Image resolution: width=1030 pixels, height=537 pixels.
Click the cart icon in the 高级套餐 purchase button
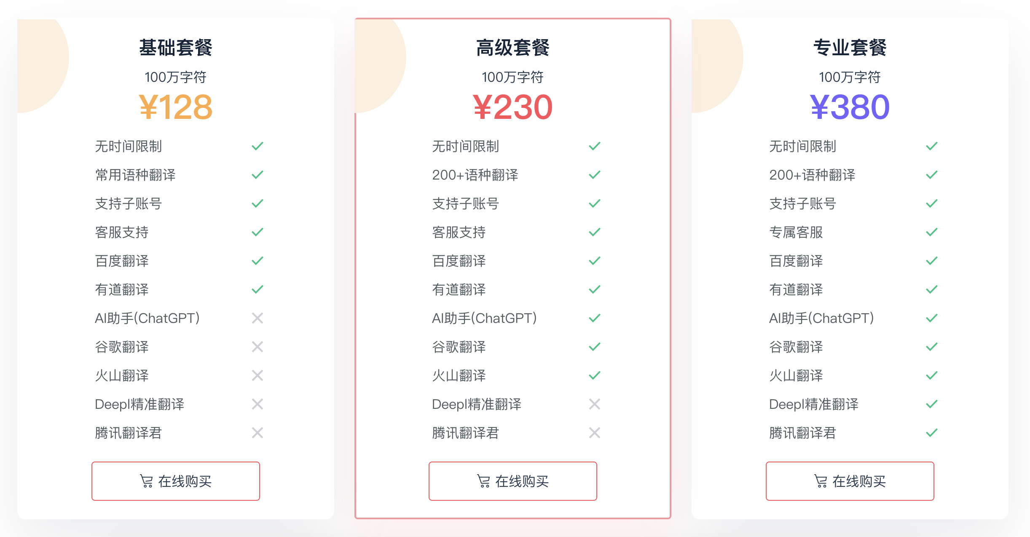pos(483,481)
